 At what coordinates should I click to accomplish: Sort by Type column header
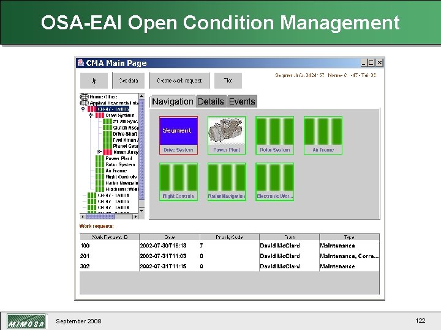click(350, 237)
